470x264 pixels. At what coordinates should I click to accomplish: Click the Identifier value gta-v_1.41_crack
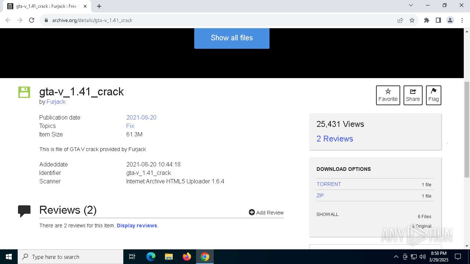[x=149, y=173]
